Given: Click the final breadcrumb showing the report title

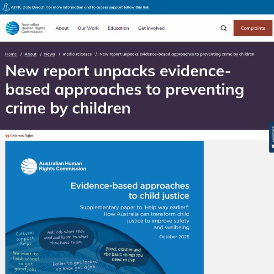Looking at the screenshot, I should (176, 54).
